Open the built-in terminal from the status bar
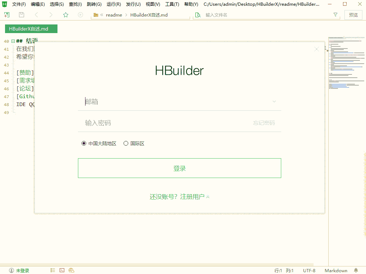This screenshot has width=366, height=274. point(62,270)
